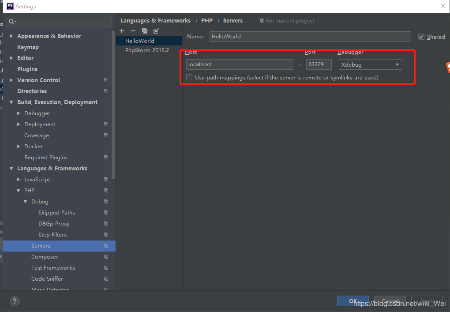The width and height of the screenshot is (450, 312).
Task: Toggle the Shared checkbox
Action: click(421, 37)
